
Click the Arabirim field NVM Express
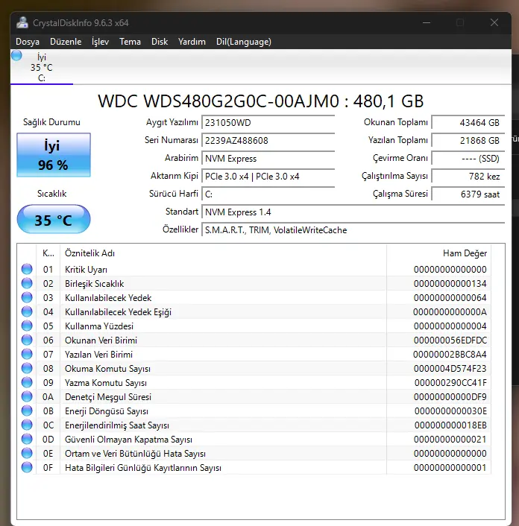[268, 159]
